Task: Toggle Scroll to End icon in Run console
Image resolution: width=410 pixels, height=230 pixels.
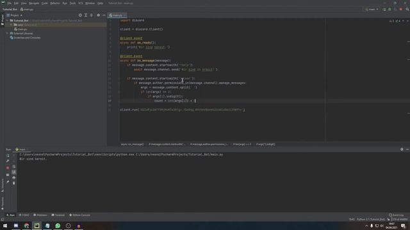Action: click(x=14, y=172)
